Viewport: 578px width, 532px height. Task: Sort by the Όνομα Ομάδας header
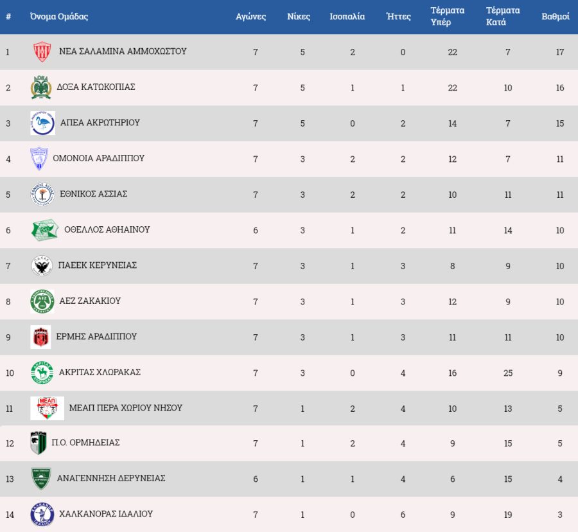pyautogui.click(x=59, y=17)
